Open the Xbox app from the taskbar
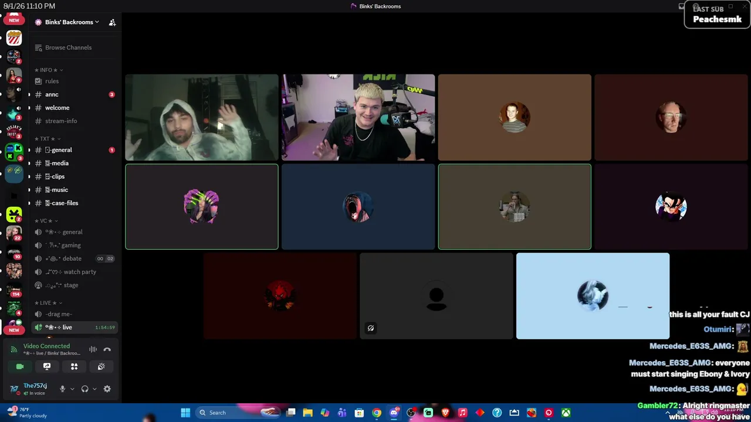This screenshot has width=751, height=422. click(x=566, y=413)
